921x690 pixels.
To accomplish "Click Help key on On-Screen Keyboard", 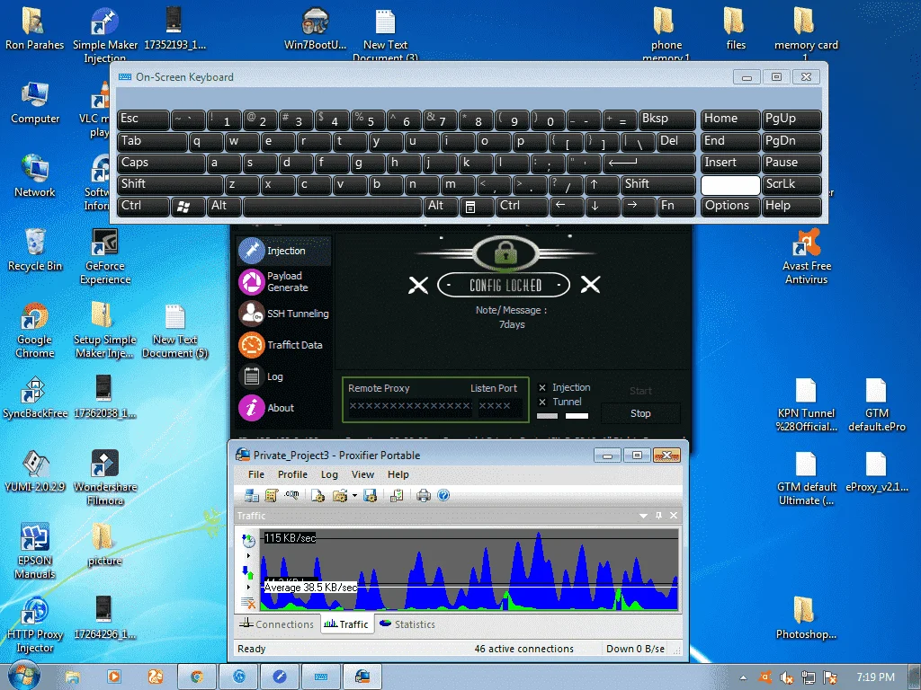I will 791,206.
